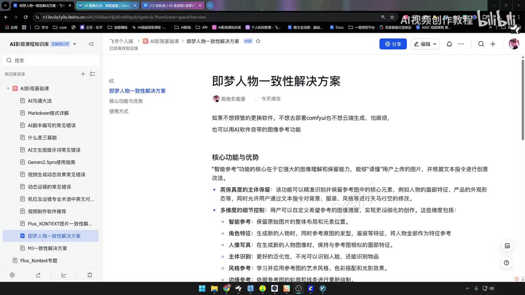Image resolution: width=525 pixels, height=295 pixels.
Task: Add new page in 知识库目录
Action: pos(83,74)
